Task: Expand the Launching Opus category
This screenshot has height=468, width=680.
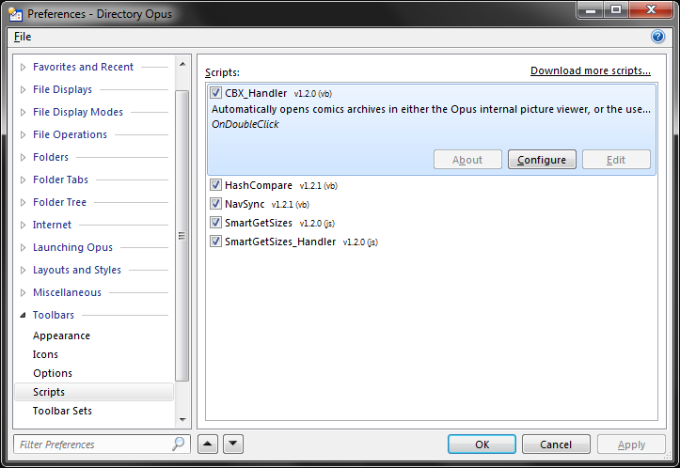Action: pyautogui.click(x=23, y=247)
